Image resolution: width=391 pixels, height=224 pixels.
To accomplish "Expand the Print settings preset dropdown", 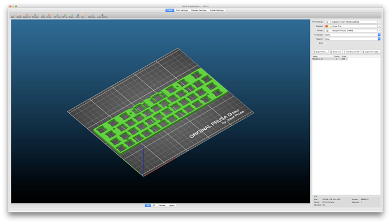I will tap(379, 22).
